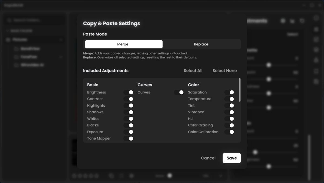Click Select None for included adjustments

pyautogui.click(x=224, y=71)
